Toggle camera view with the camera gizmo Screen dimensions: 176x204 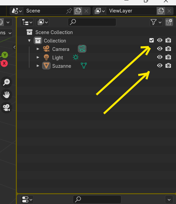(x=6, y=108)
